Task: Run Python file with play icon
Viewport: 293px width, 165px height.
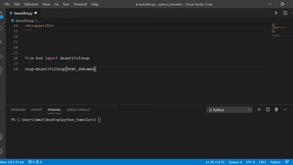Action: coord(276,13)
